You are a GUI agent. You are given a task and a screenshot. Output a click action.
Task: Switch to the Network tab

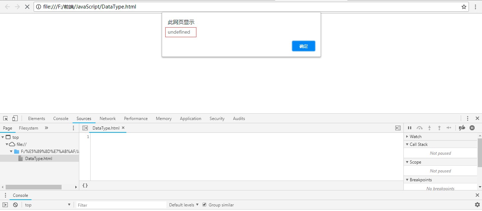[x=108, y=119]
